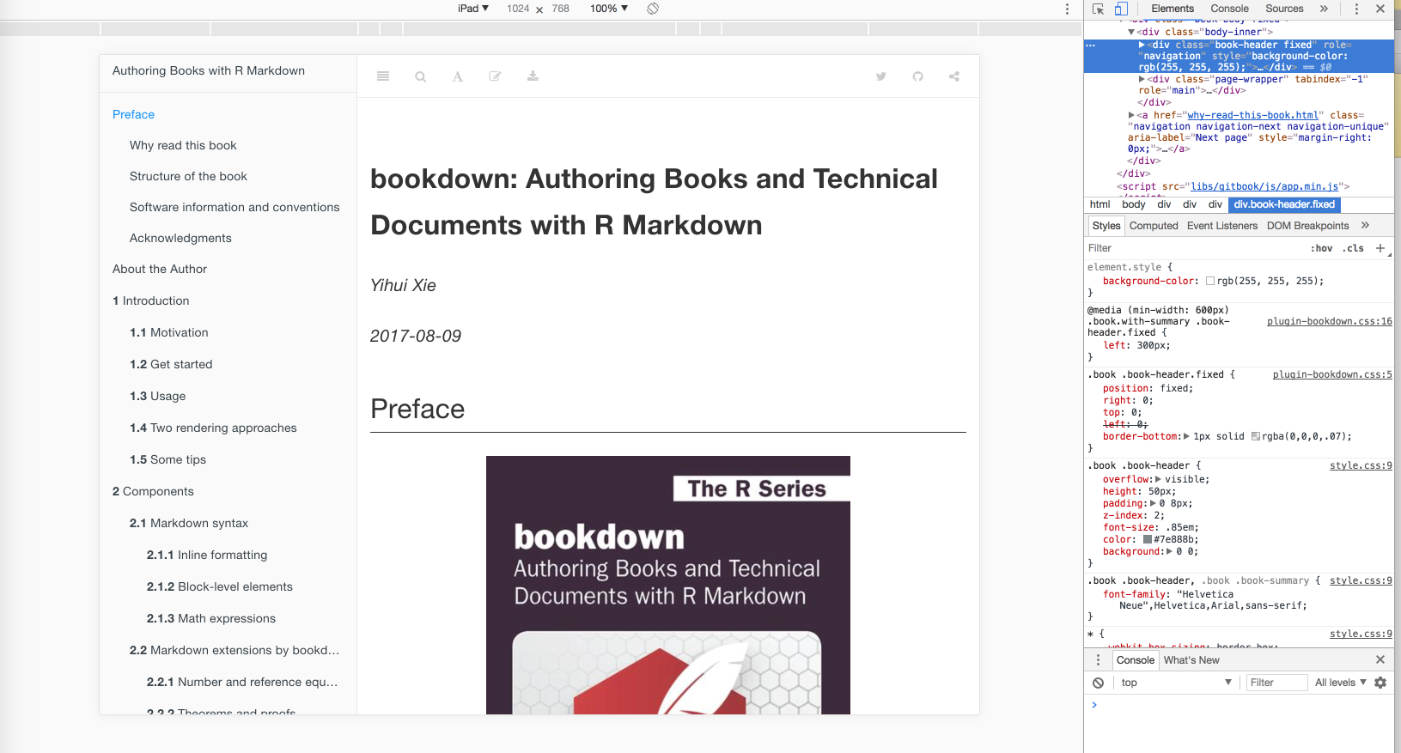Click the white background-color swatch

pyautogui.click(x=1210, y=281)
